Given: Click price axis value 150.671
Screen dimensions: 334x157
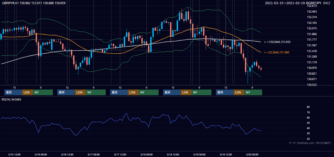Looking at the screenshot, I should pos(312,79).
